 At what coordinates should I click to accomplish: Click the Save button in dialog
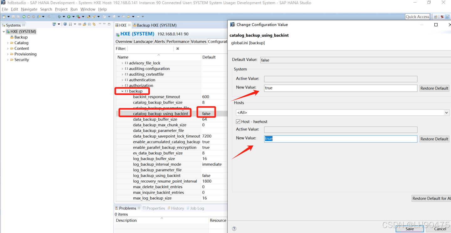[x=410, y=229]
